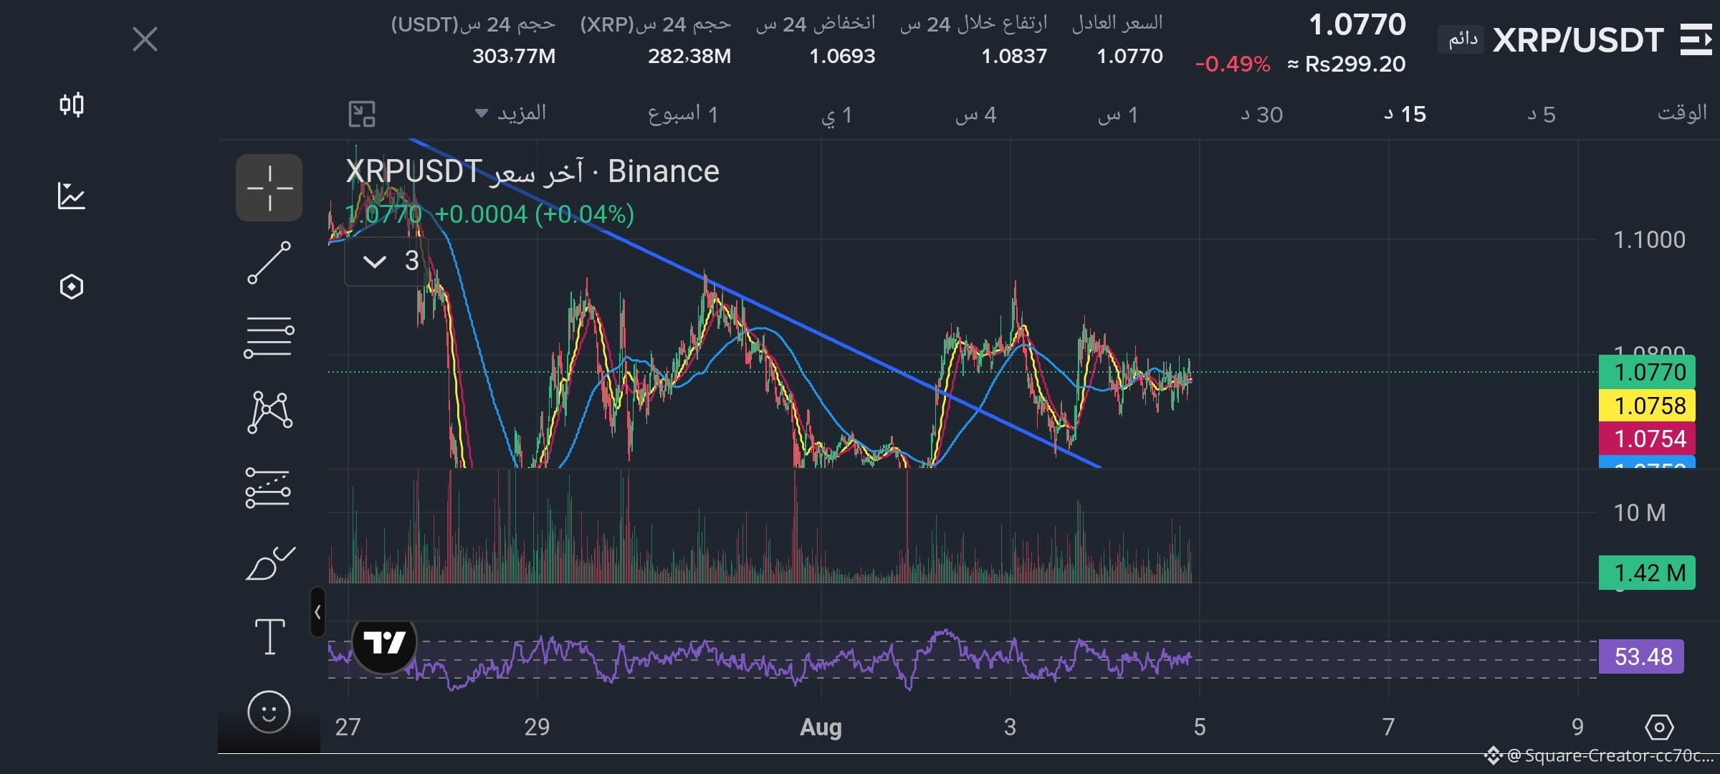Open the indicators line-chart icon
Image resolution: width=1720 pixels, height=774 pixels.
72,196
